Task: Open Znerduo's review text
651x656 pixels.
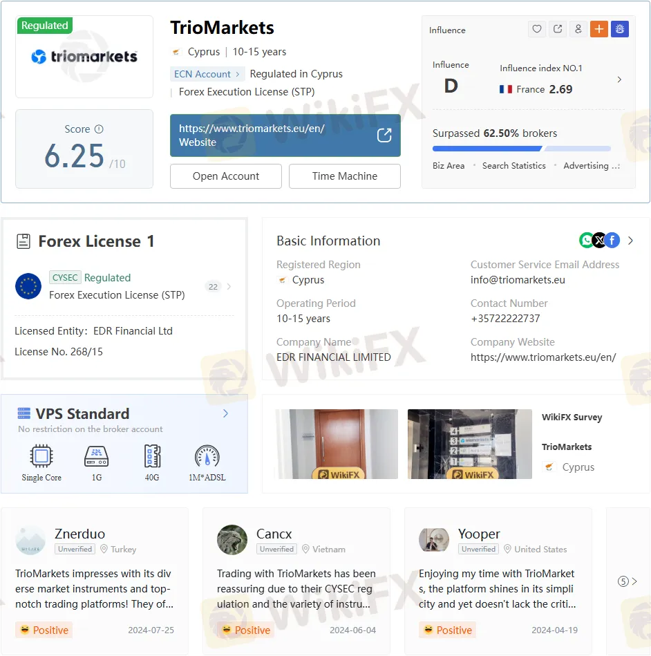Action: tap(94, 589)
